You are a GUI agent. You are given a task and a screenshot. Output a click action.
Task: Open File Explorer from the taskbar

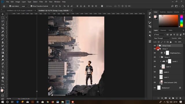point(63,102)
